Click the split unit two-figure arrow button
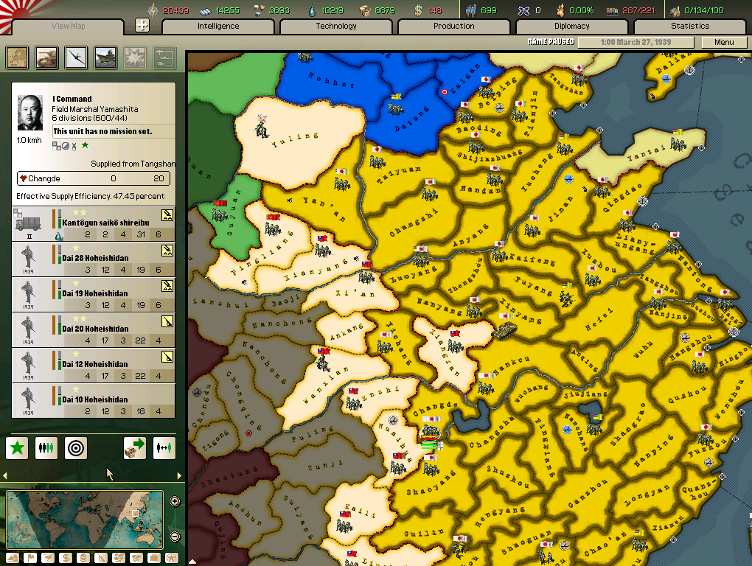The image size is (752, 566). pyautogui.click(x=164, y=448)
